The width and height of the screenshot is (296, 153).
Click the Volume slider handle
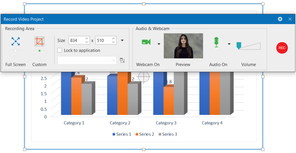[239, 46]
